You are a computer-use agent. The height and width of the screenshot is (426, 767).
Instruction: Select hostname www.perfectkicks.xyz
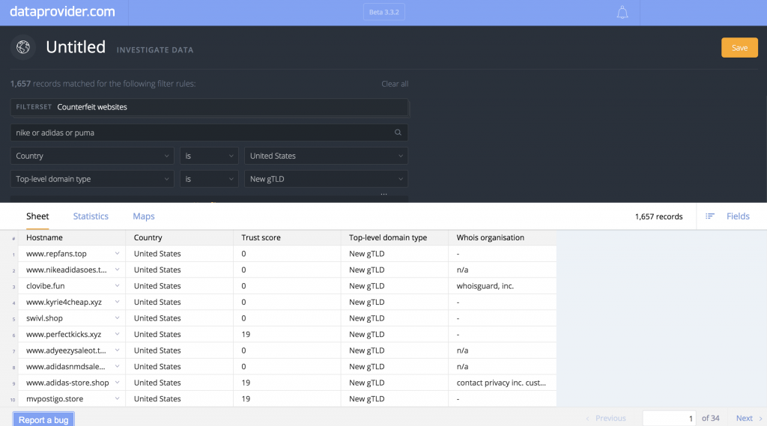tap(64, 335)
